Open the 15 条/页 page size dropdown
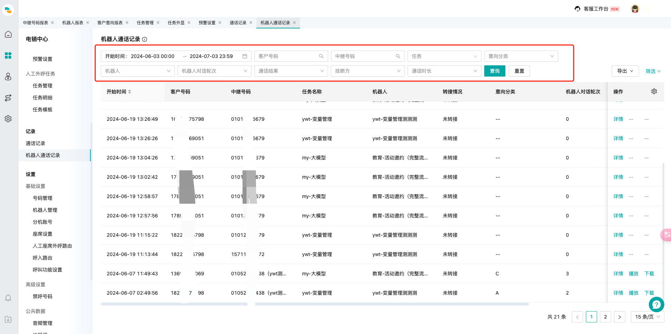Viewport: 671px width, 334px height. [x=647, y=317]
